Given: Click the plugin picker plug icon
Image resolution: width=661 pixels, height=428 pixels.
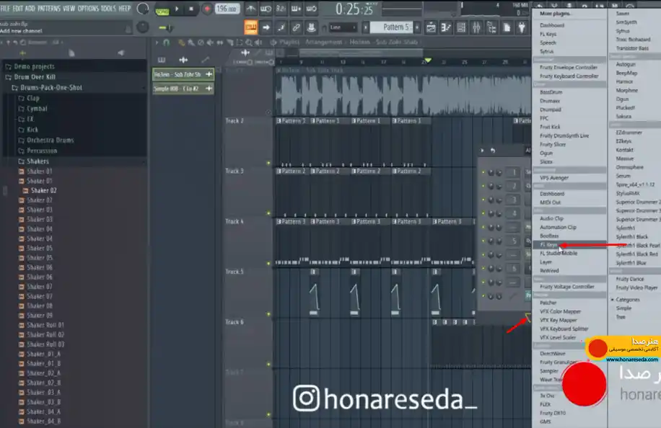Looking at the screenshot, I should (522, 28).
